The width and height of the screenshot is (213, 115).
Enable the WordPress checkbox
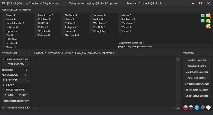[91, 23]
